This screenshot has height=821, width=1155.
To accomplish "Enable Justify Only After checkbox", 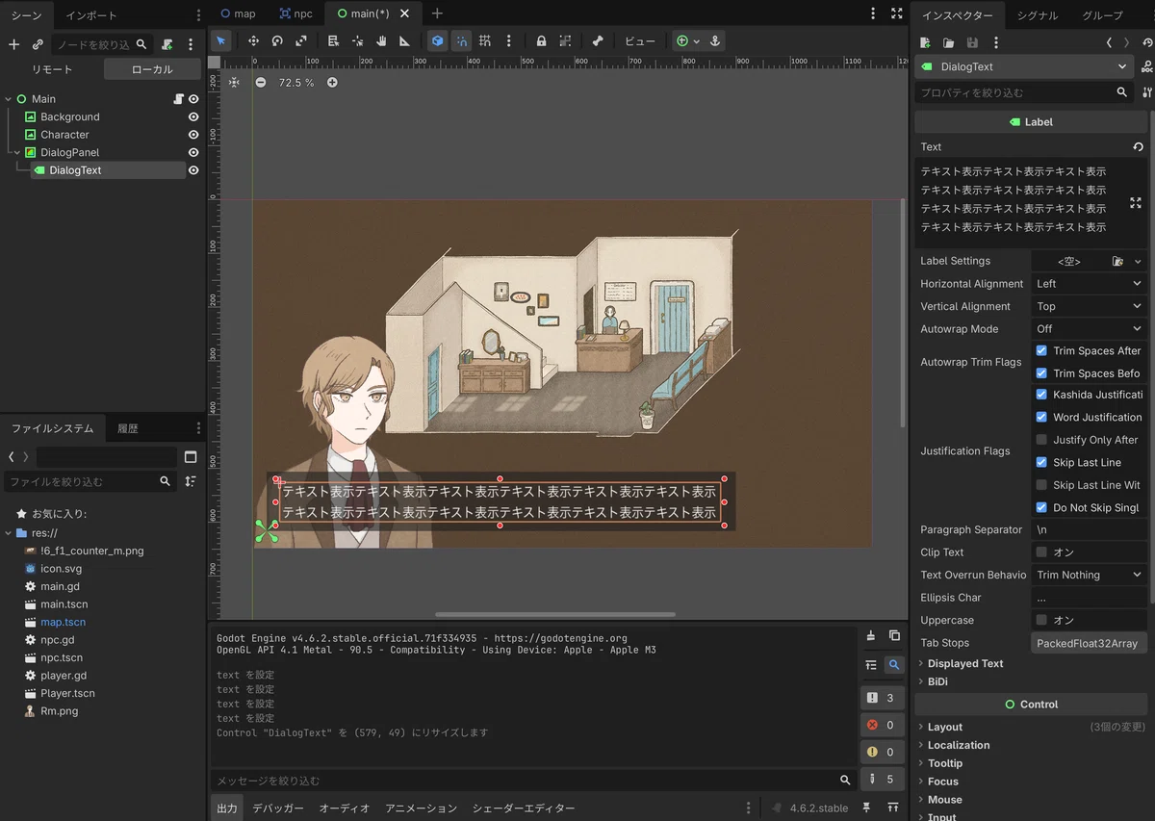I will pyautogui.click(x=1040, y=440).
